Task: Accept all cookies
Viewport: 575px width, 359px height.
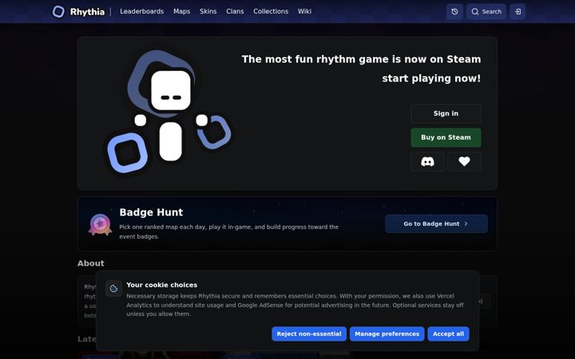Action: point(448,333)
